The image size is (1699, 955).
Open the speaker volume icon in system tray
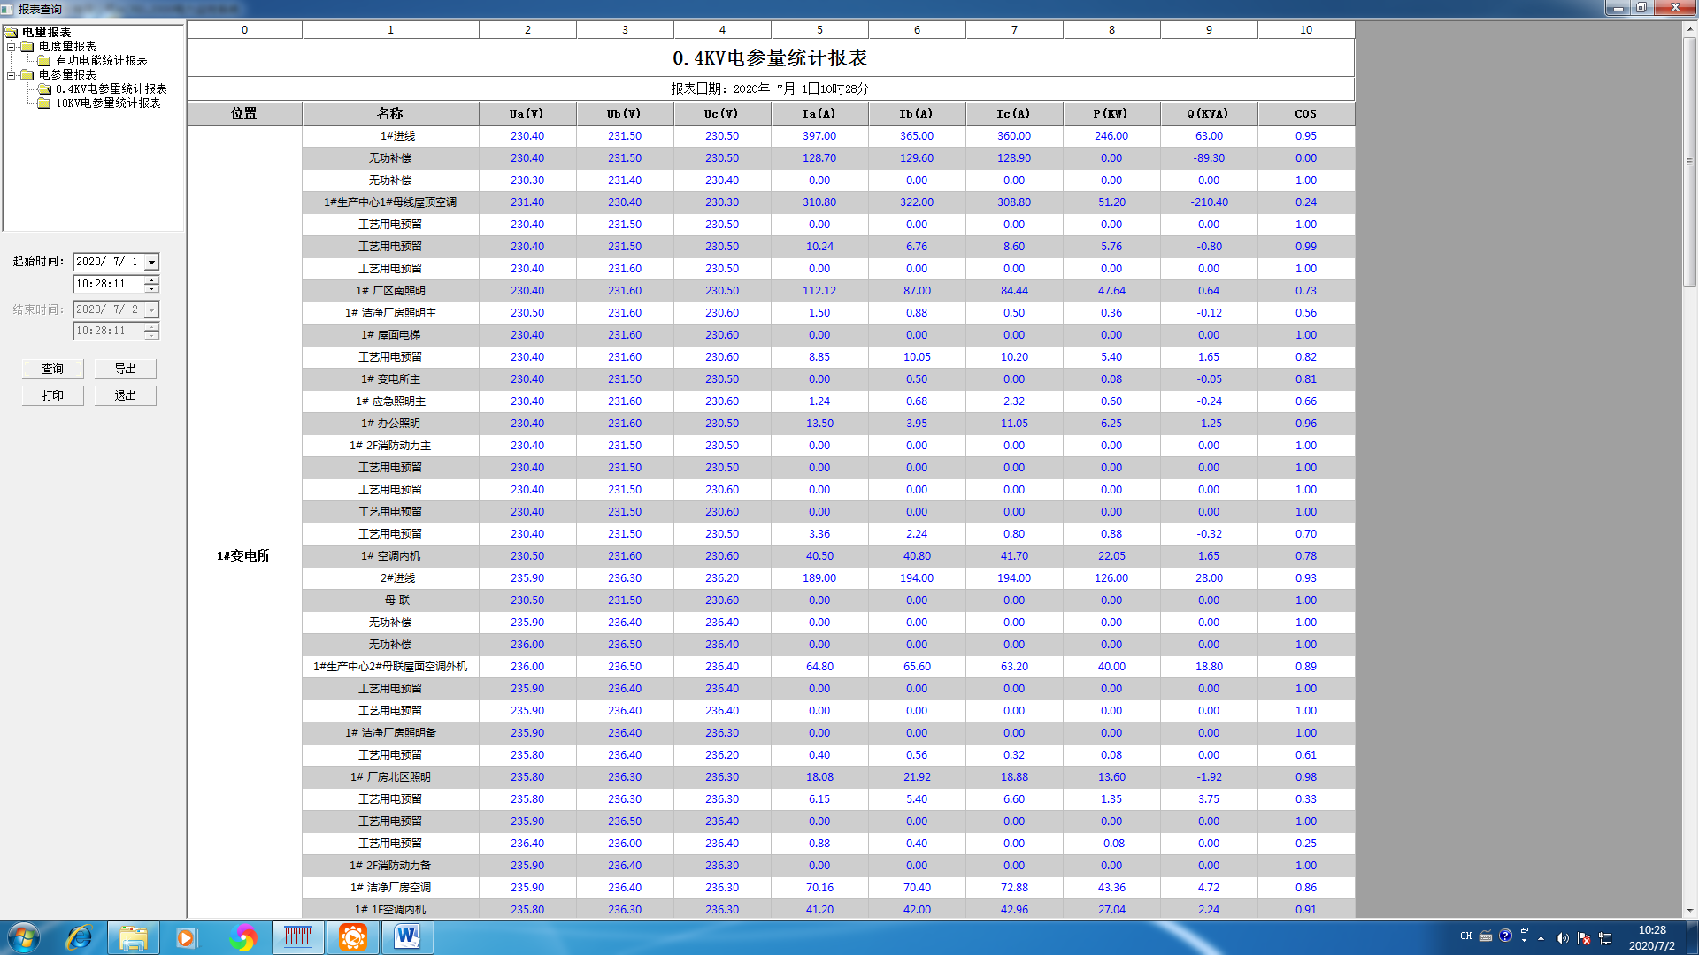click(1561, 937)
